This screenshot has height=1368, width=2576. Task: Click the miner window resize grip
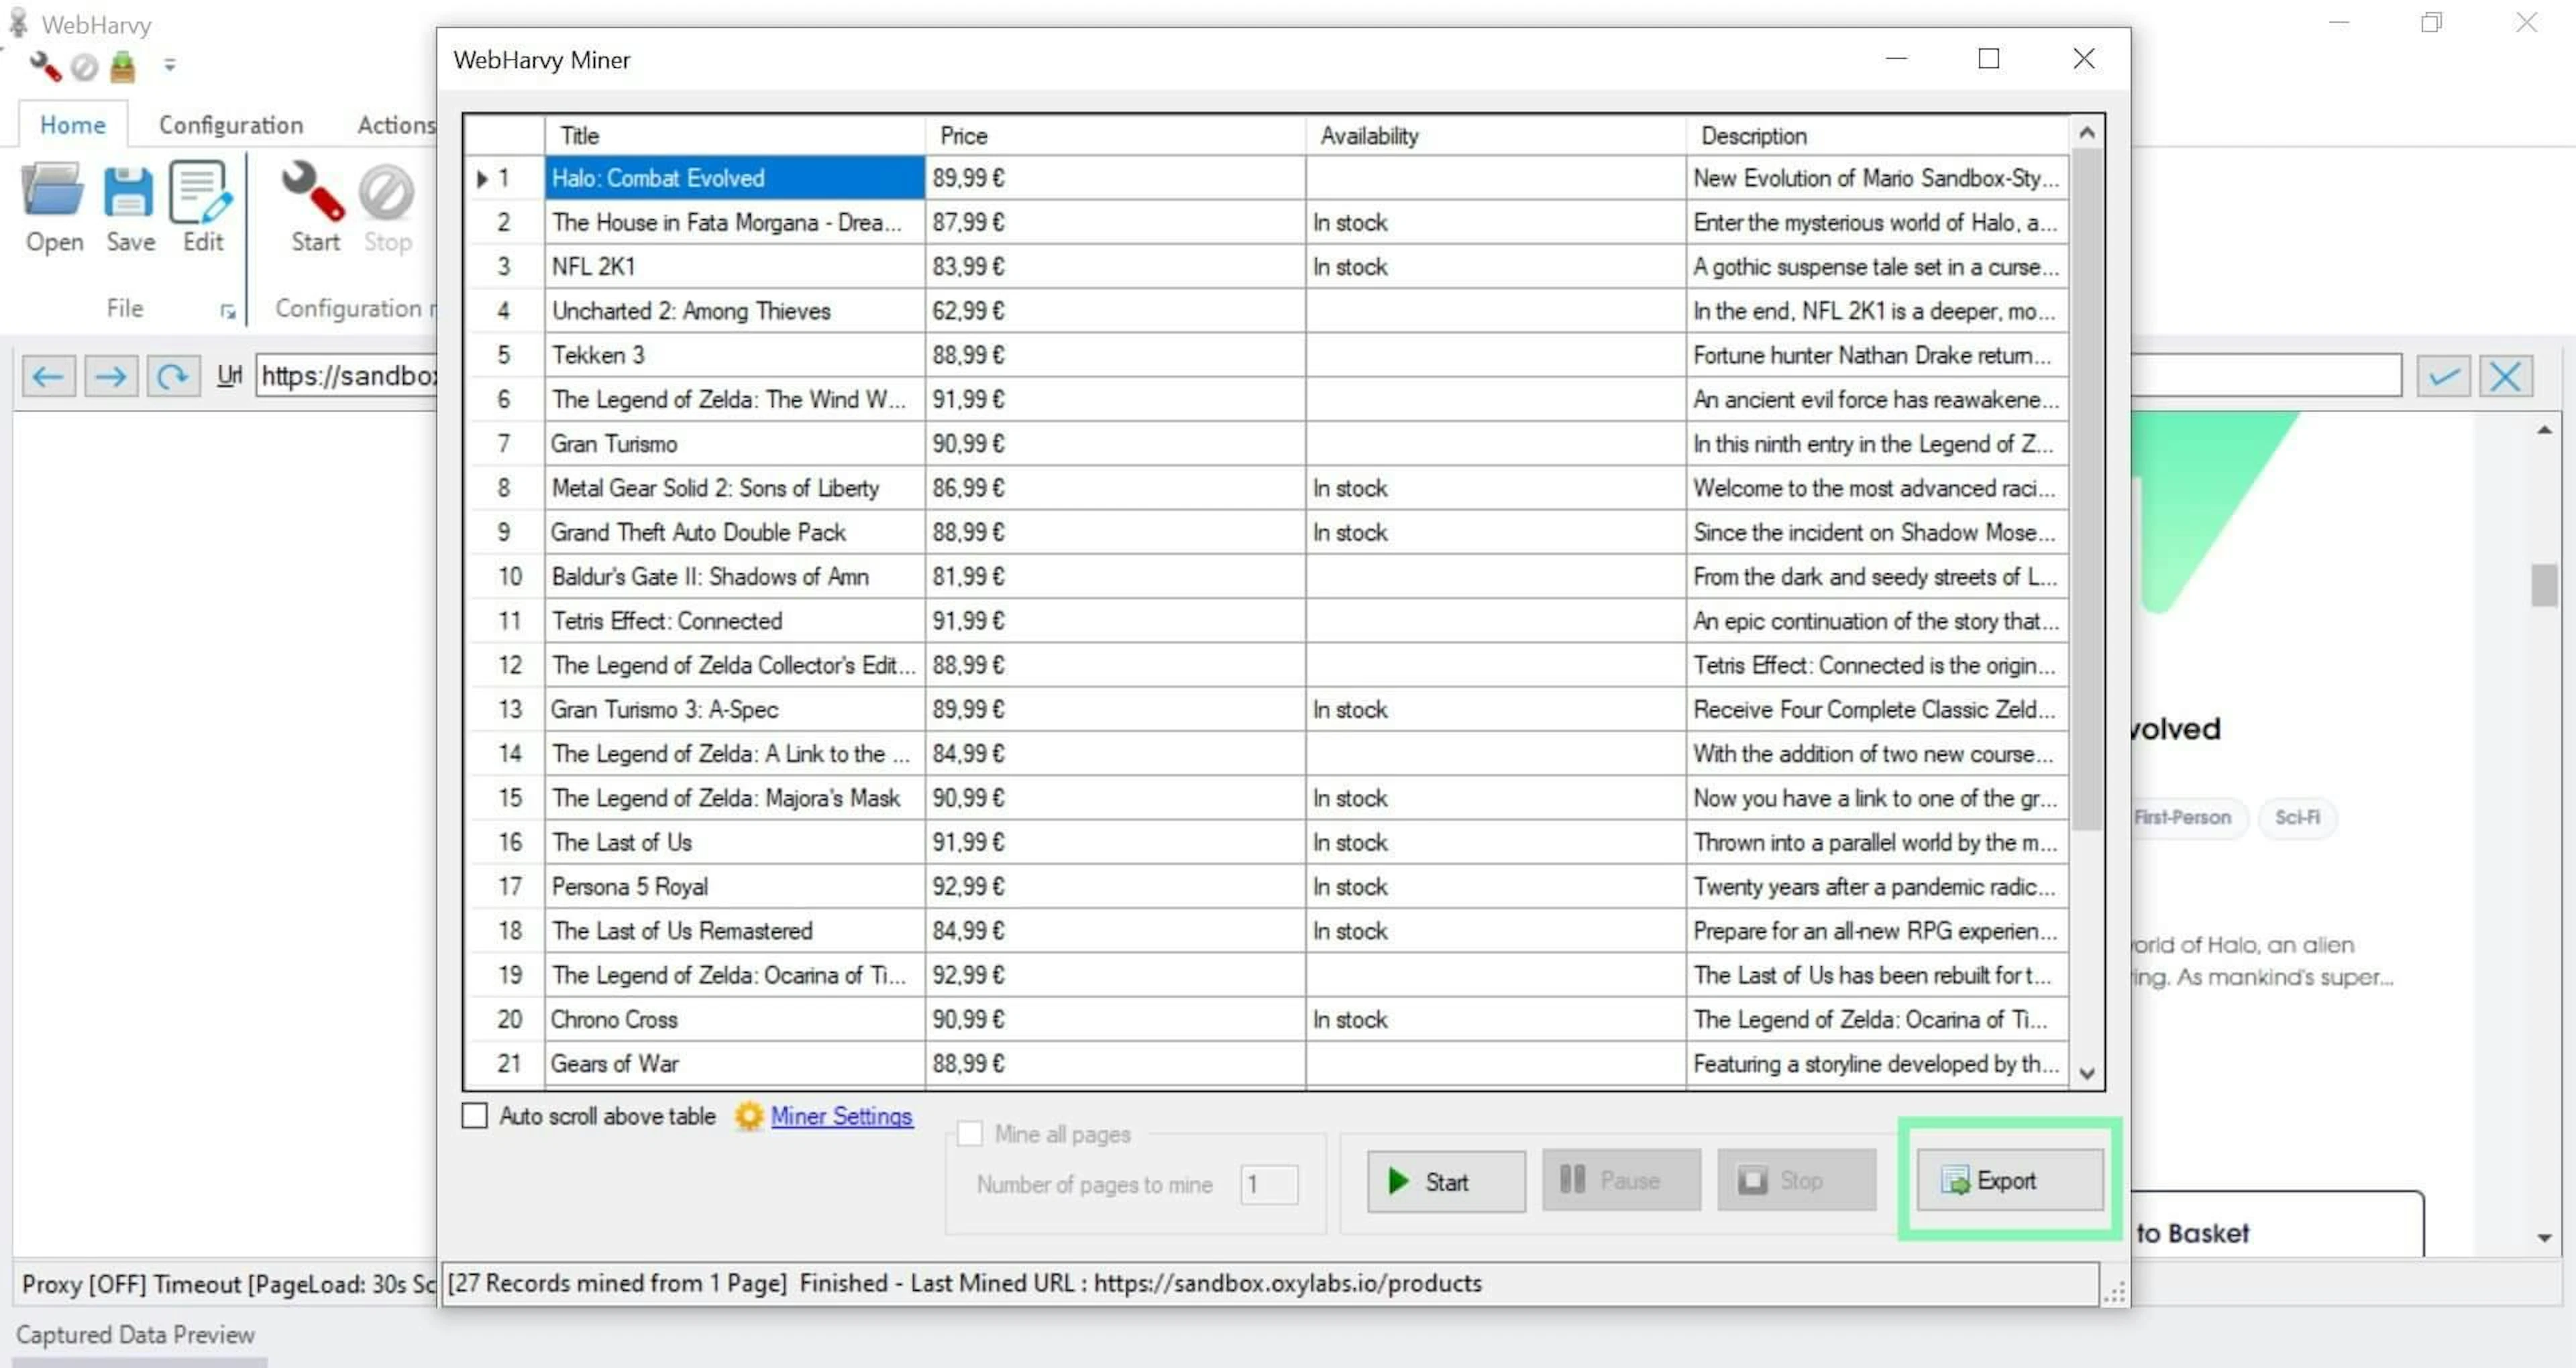[x=2114, y=1292]
